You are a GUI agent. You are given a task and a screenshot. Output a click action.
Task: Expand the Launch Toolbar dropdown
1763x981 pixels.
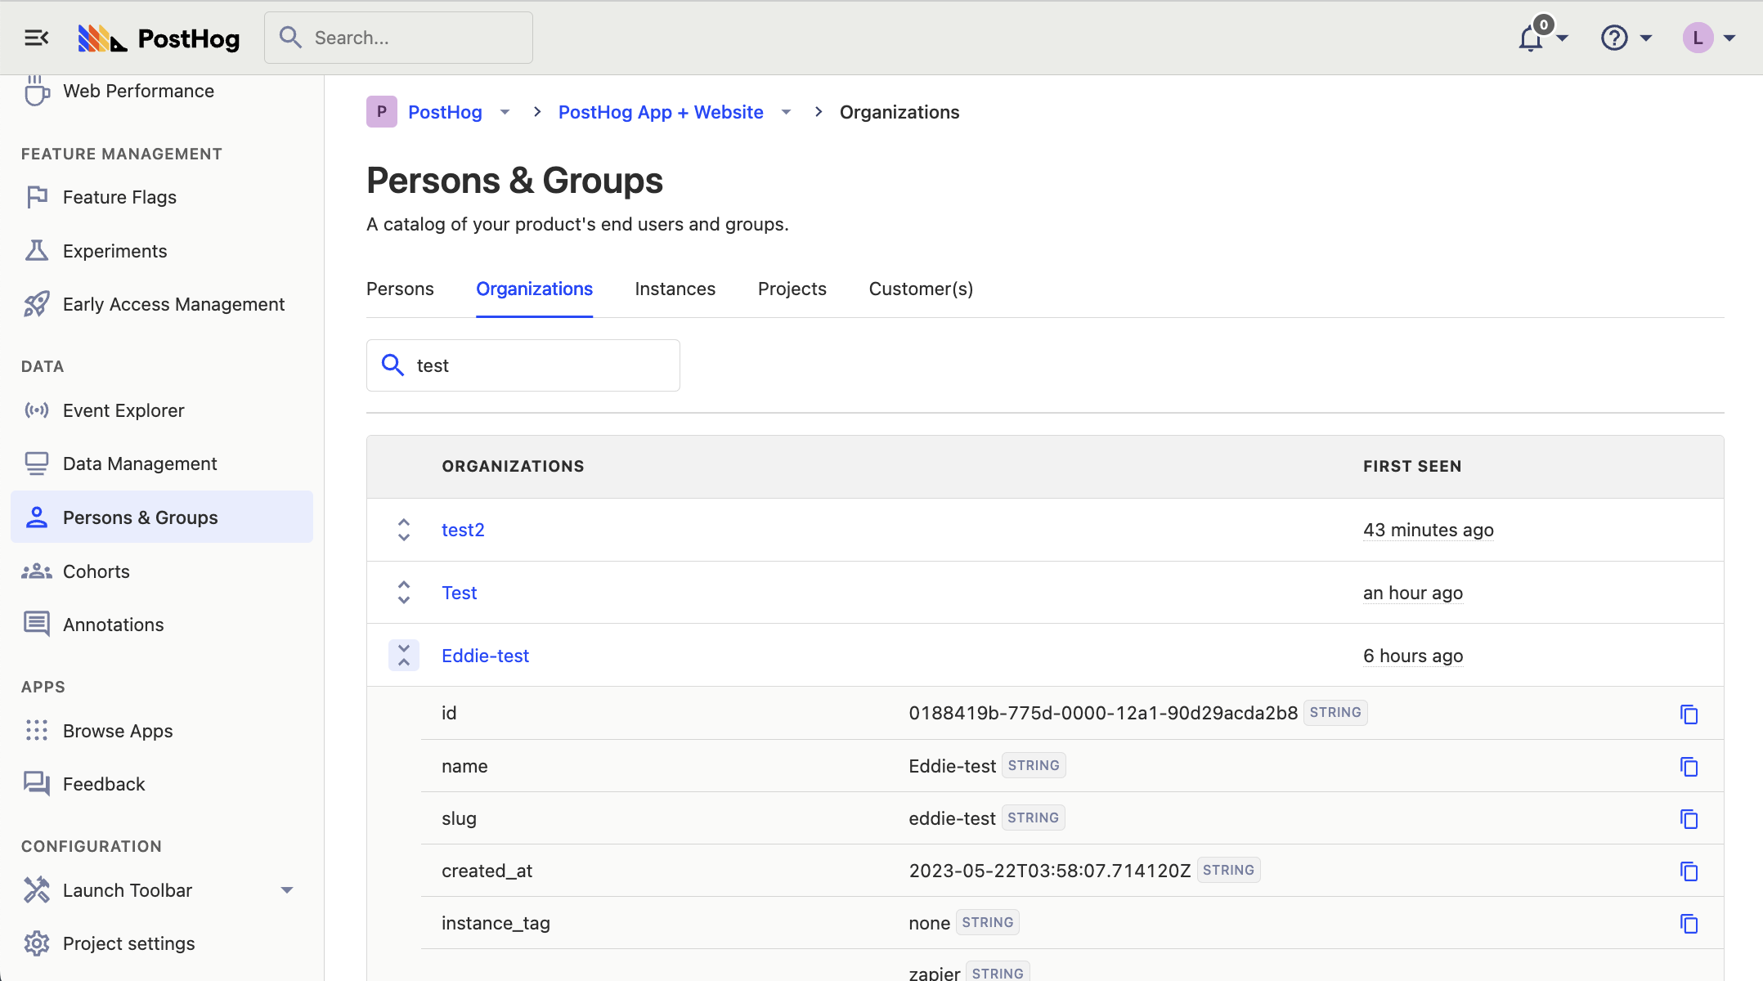[x=286, y=889]
